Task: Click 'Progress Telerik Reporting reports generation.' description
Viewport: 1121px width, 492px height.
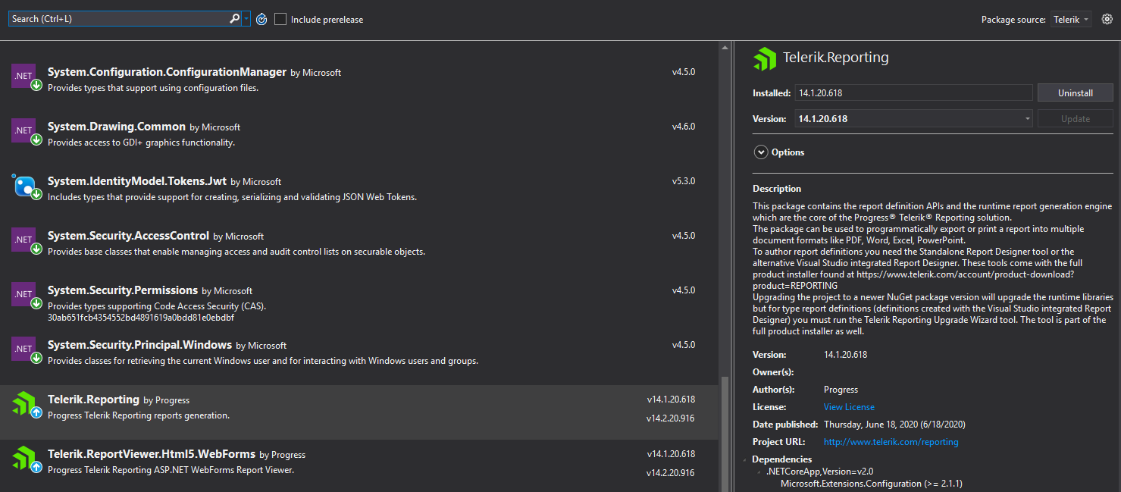Action: click(x=138, y=415)
